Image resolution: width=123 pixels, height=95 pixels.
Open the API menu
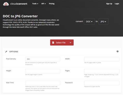pos(43,4)
